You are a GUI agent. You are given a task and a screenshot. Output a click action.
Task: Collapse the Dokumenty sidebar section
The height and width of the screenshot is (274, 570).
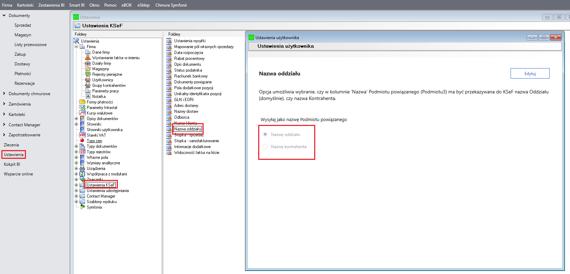pyautogui.click(x=4, y=16)
